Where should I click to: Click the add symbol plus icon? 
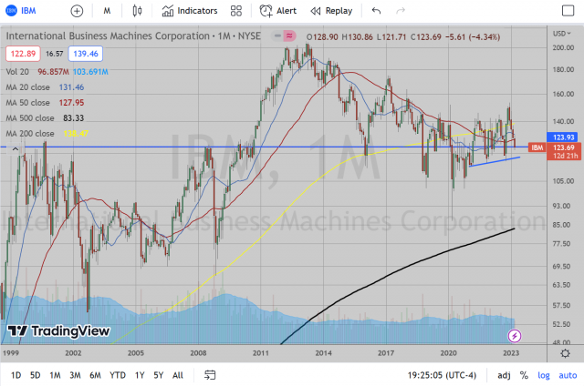pyautogui.click(x=77, y=11)
